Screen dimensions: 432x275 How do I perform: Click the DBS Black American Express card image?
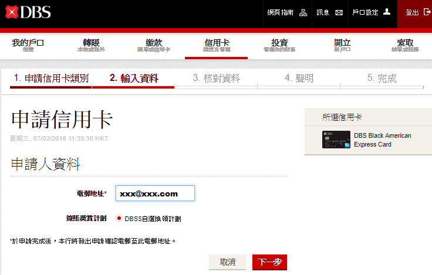pos(336,140)
